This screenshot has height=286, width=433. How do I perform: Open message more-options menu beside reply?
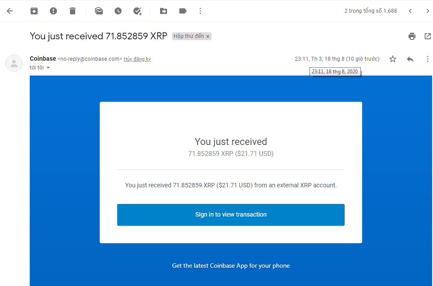[428, 59]
